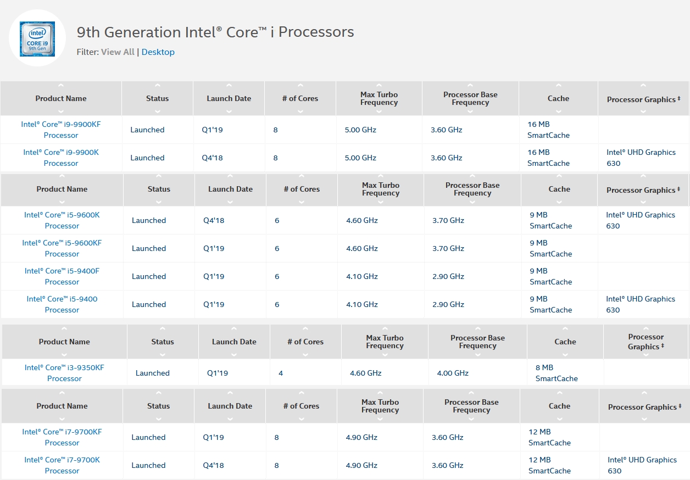Click up chevron above Product Name in i7 table
Screen dimensions: 690x480
click(62, 393)
